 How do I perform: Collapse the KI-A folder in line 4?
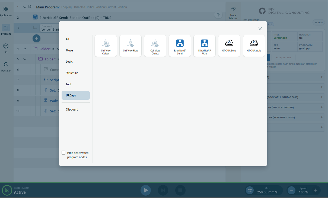(25, 49)
